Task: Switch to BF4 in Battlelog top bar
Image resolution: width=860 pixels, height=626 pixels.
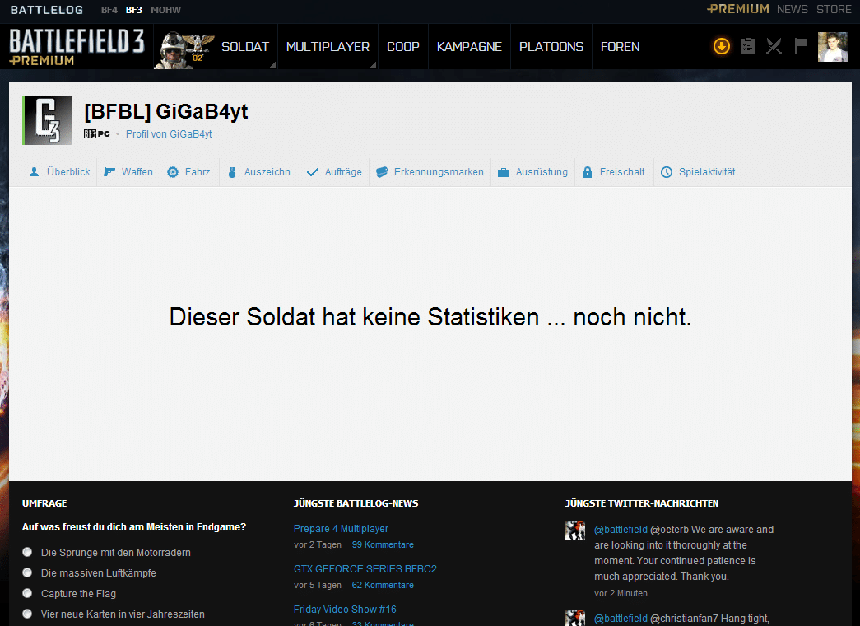Action: 109,10
